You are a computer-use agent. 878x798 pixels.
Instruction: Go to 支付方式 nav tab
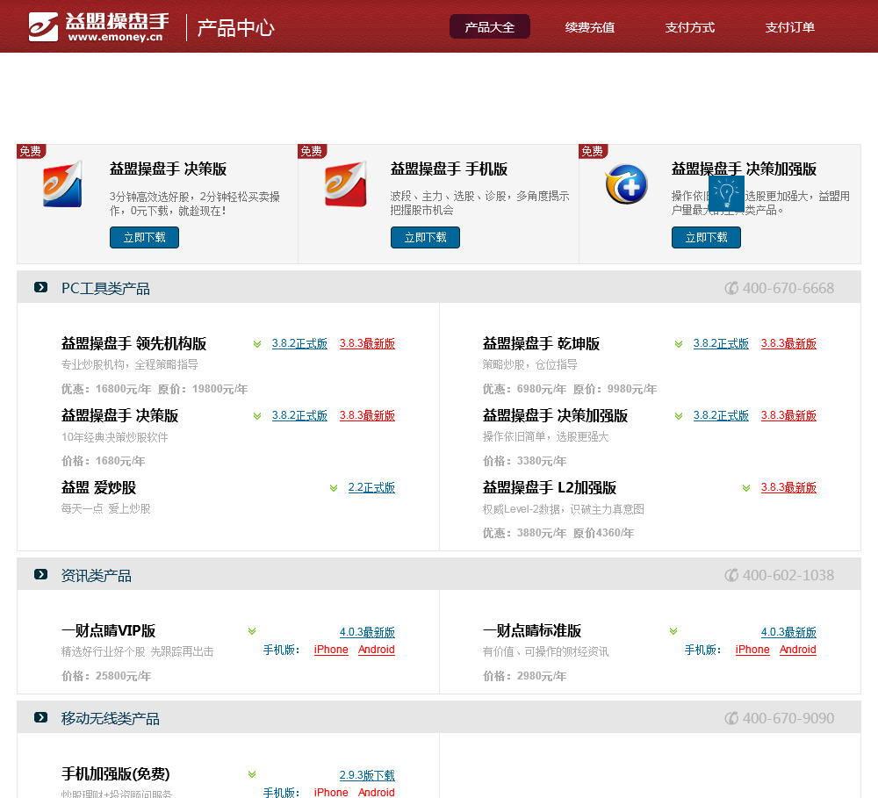(x=690, y=27)
